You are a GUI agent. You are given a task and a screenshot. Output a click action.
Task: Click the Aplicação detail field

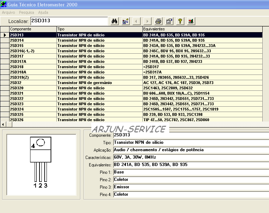(191, 150)
